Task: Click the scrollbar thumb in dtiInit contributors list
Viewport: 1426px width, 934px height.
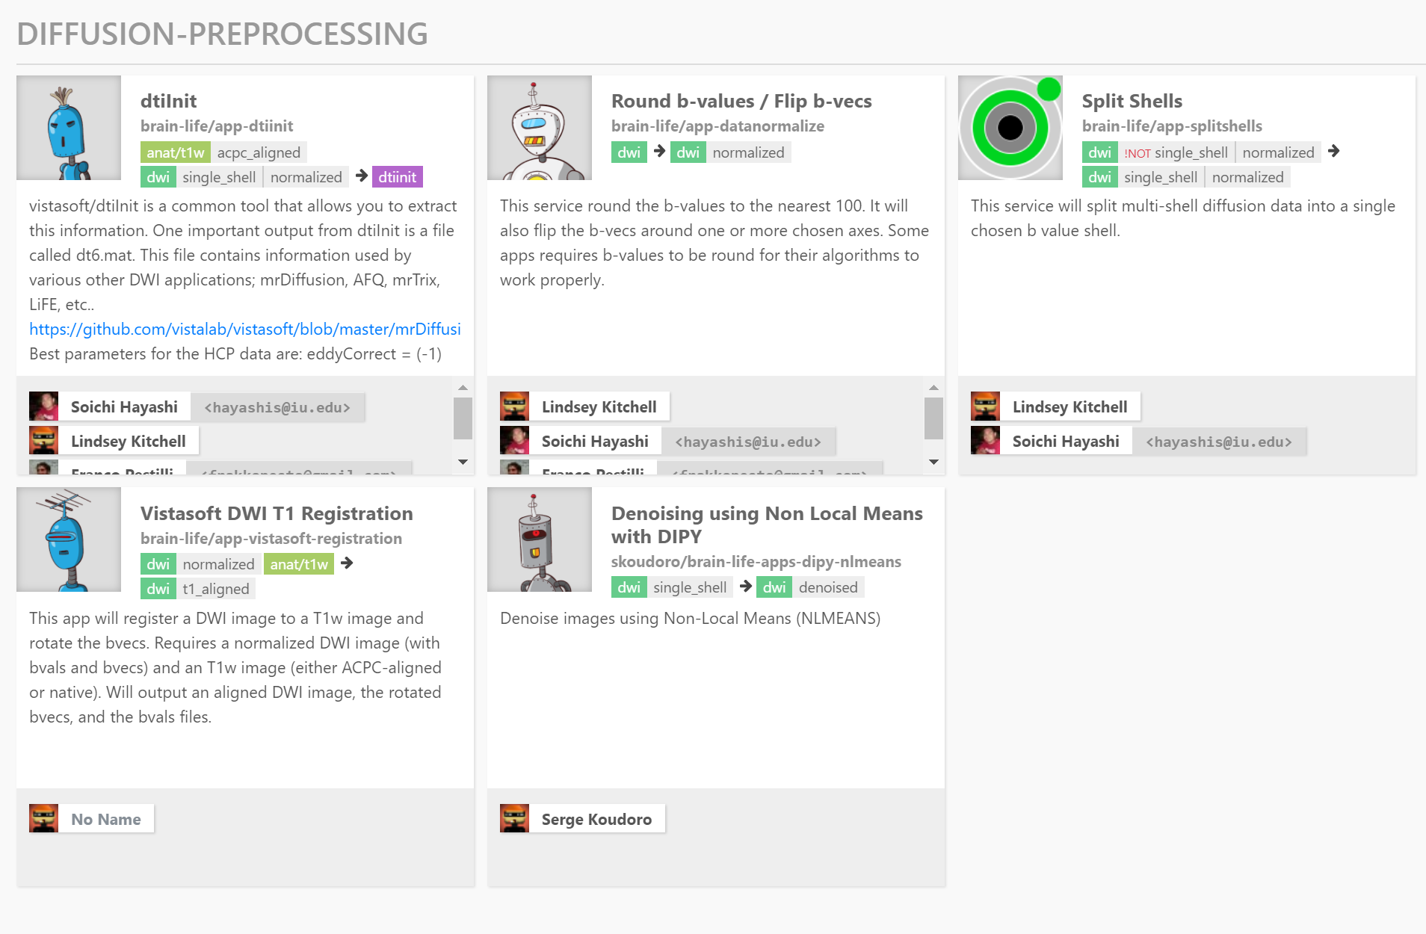Action: [463, 420]
